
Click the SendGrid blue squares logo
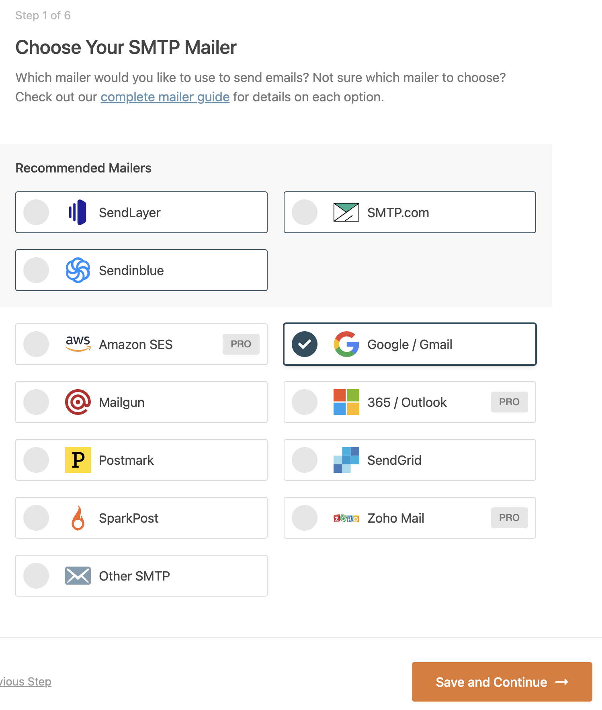[346, 460]
